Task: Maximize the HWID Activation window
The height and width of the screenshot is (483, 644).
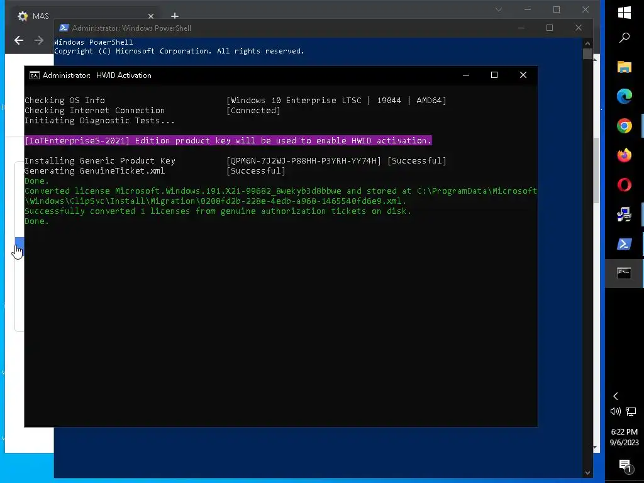Action: coord(494,75)
